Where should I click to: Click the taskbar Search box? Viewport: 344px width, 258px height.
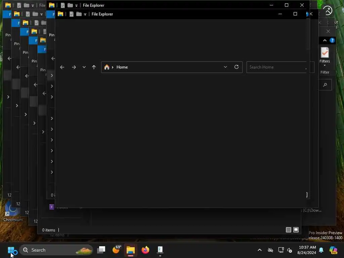coord(56,250)
